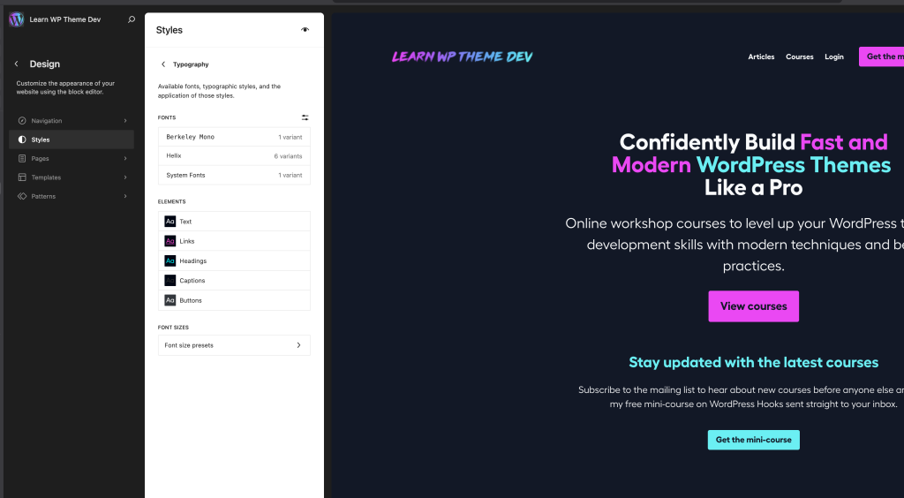Image resolution: width=904 pixels, height=498 pixels.
Task: Click the Subscribe to the mailing list paragraph
Action: click(x=741, y=397)
